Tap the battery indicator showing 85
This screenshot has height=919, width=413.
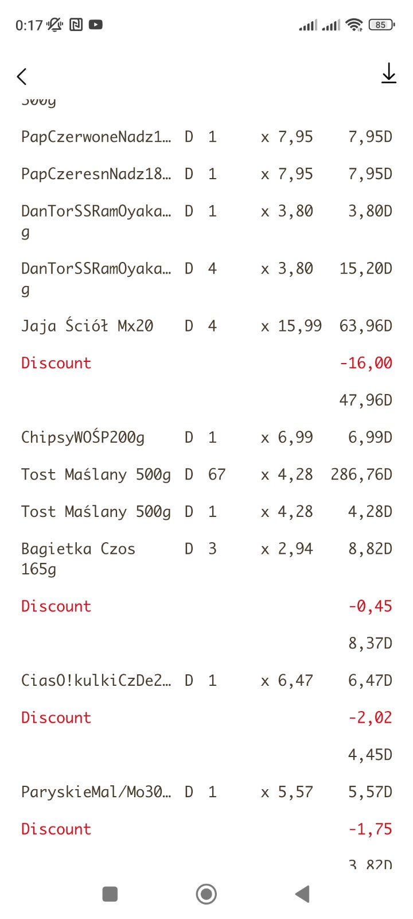(381, 25)
